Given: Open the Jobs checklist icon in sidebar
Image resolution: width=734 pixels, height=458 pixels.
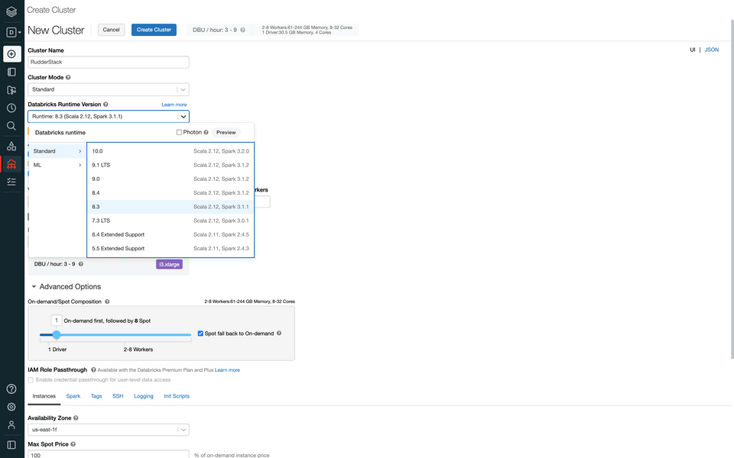Looking at the screenshot, I should pyautogui.click(x=11, y=182).
